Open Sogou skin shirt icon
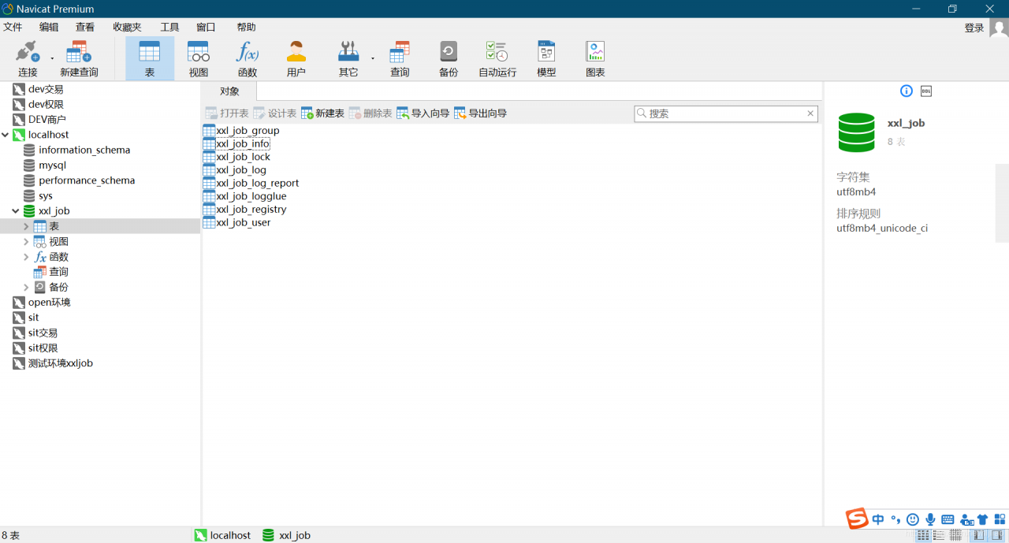Screen dimensions: 1009x543 tap(982, 519)
